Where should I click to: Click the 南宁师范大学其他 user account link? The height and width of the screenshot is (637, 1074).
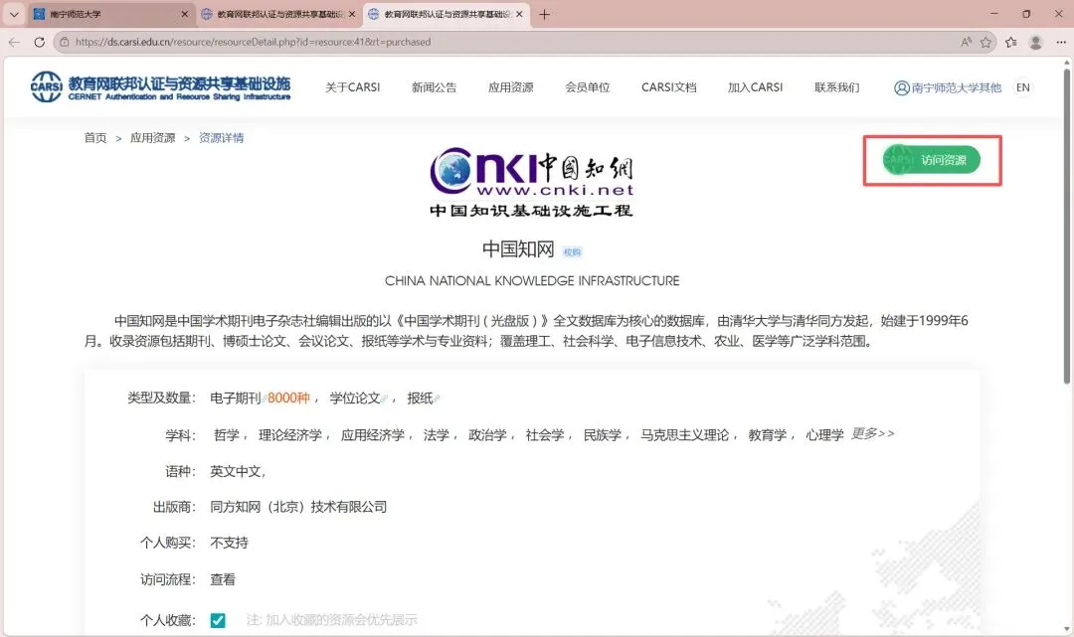(x=948, y=87)
